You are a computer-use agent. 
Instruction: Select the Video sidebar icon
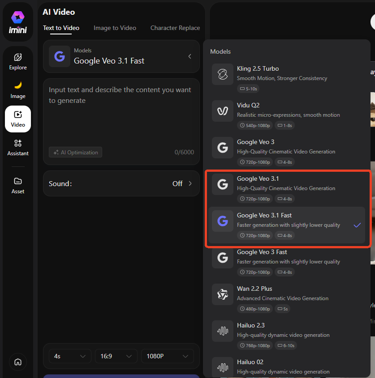pos(18,119)
